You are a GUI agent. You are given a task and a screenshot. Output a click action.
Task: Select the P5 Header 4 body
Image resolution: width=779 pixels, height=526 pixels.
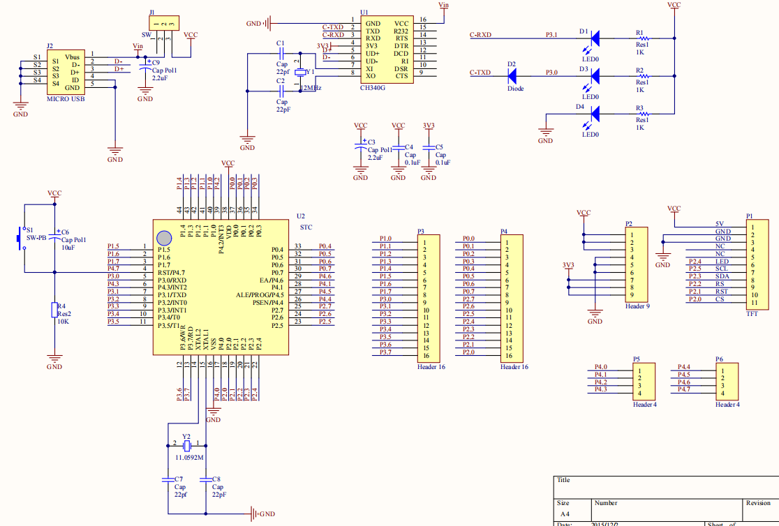point(644,382)
